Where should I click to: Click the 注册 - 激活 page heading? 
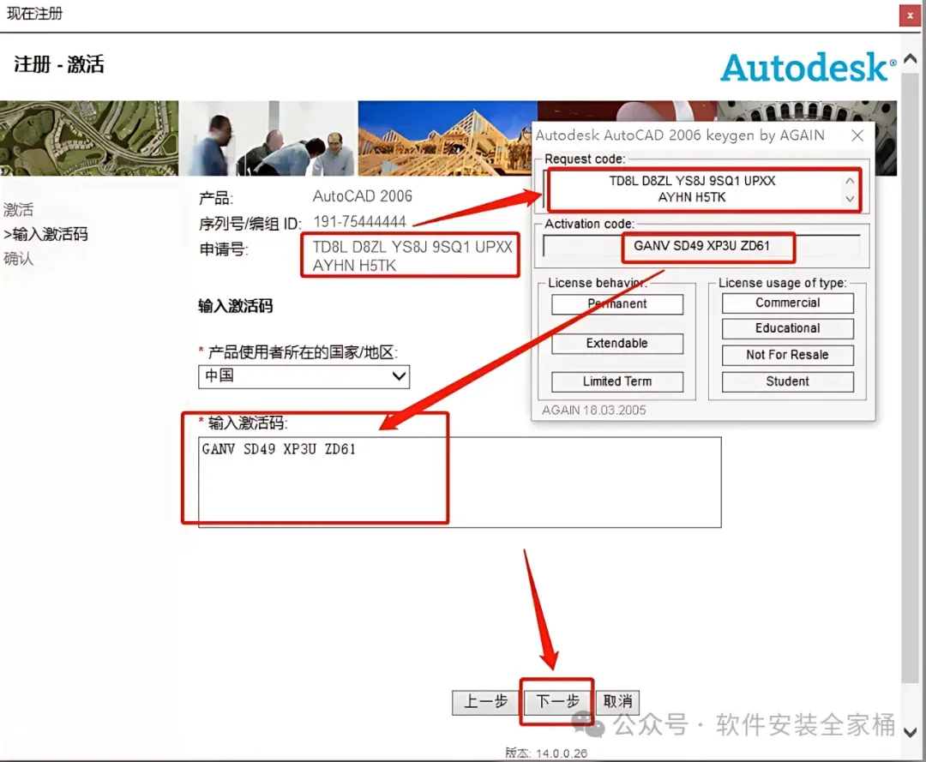(59, 64)
